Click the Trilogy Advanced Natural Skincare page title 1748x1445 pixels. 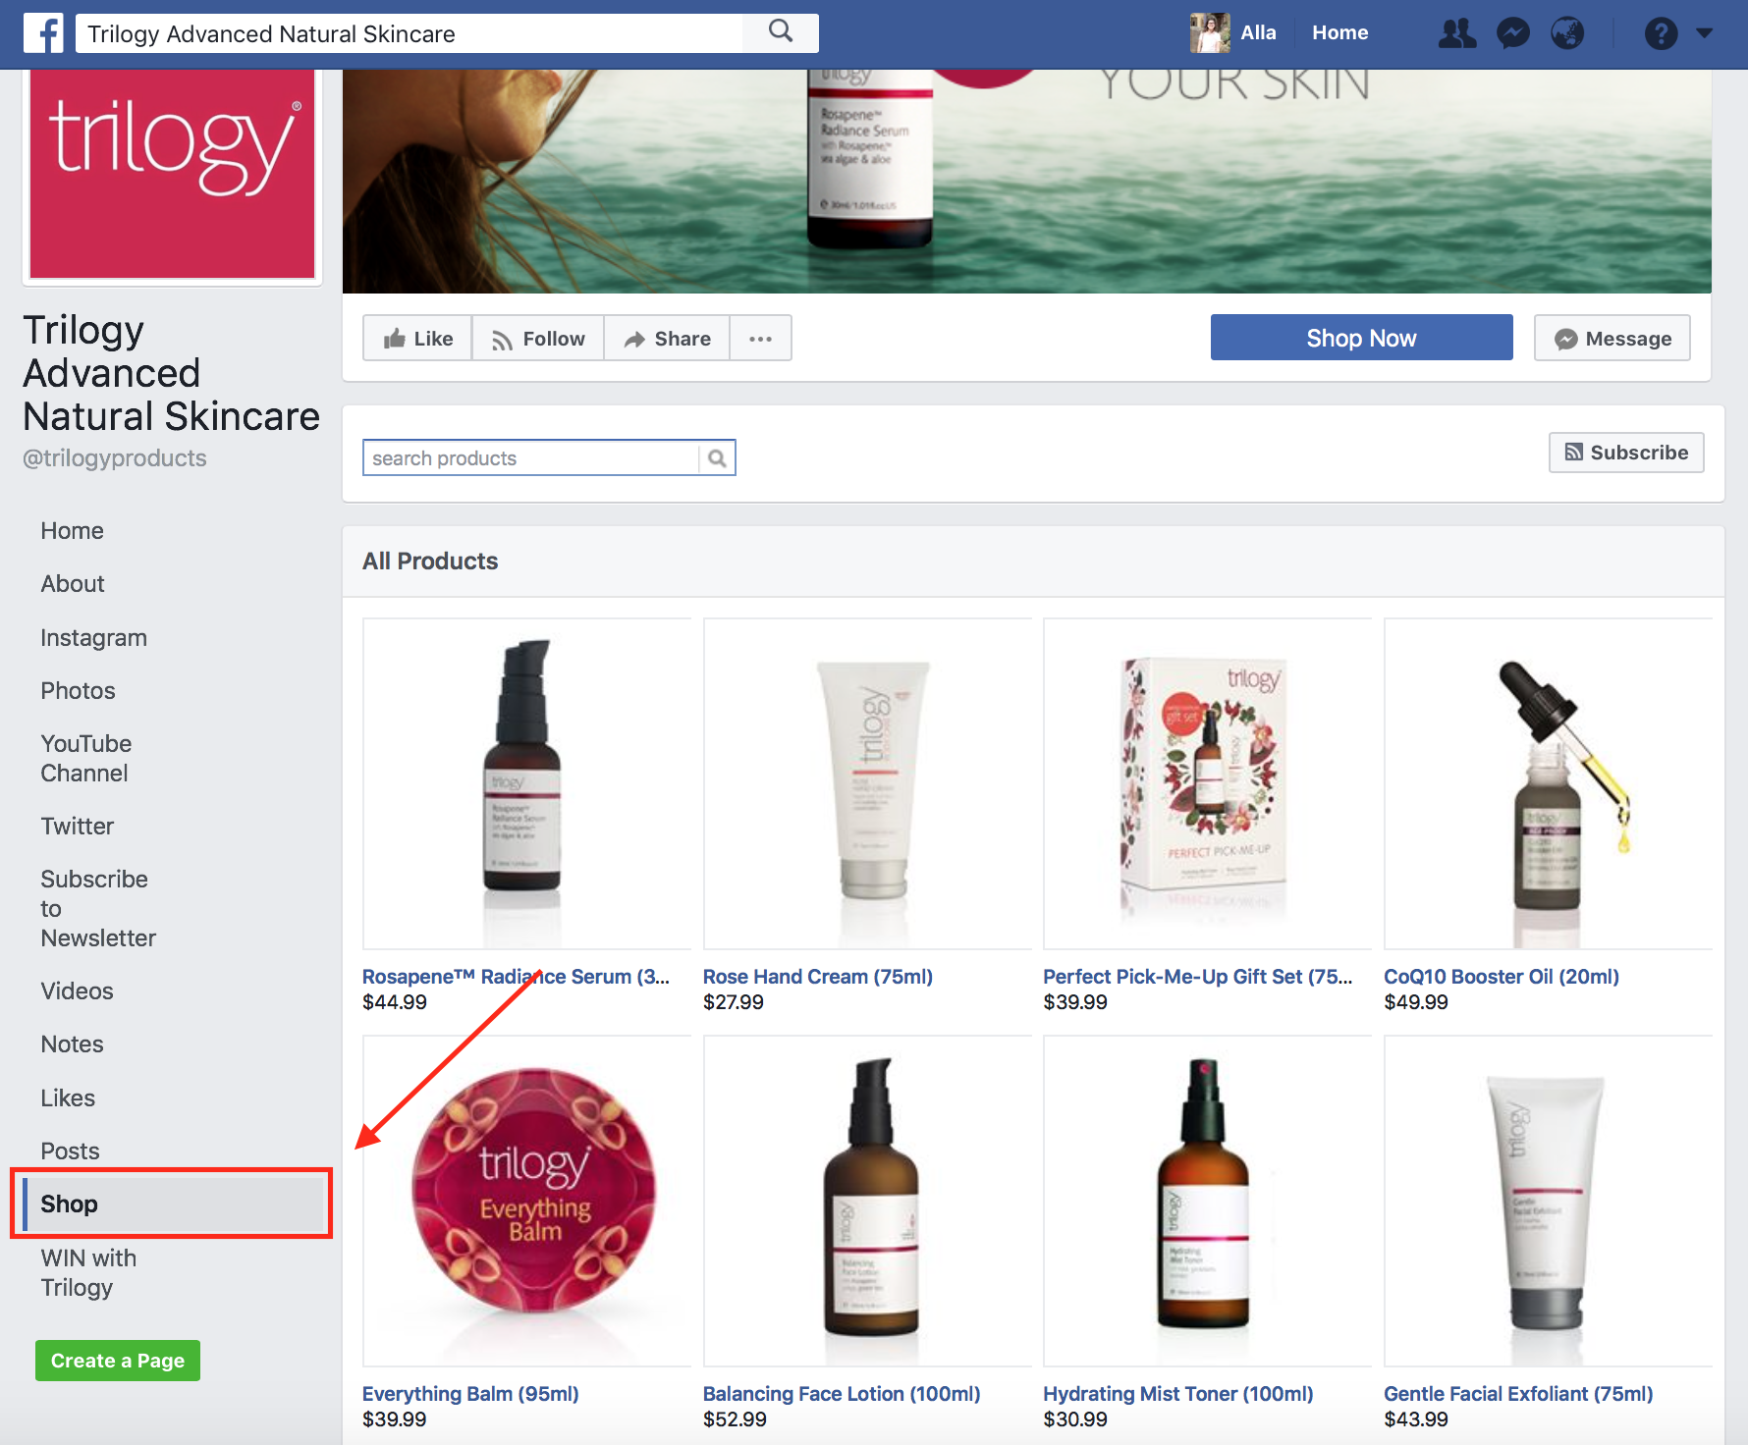point(171,373)
